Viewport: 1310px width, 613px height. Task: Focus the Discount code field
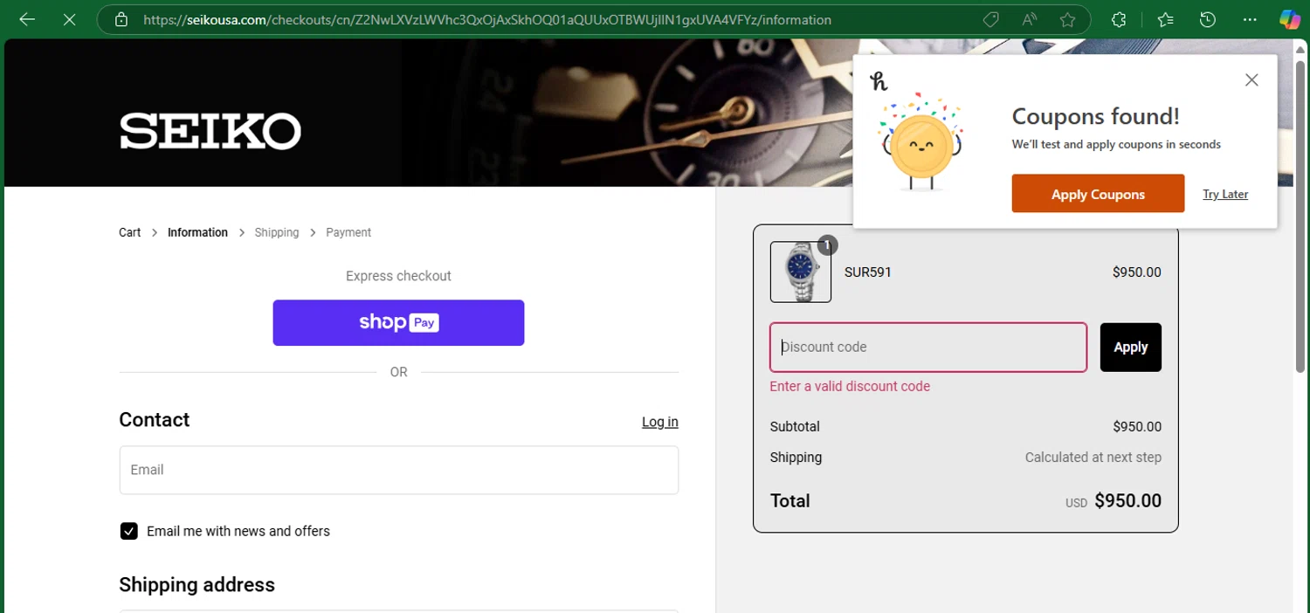(x=928, y=348)
